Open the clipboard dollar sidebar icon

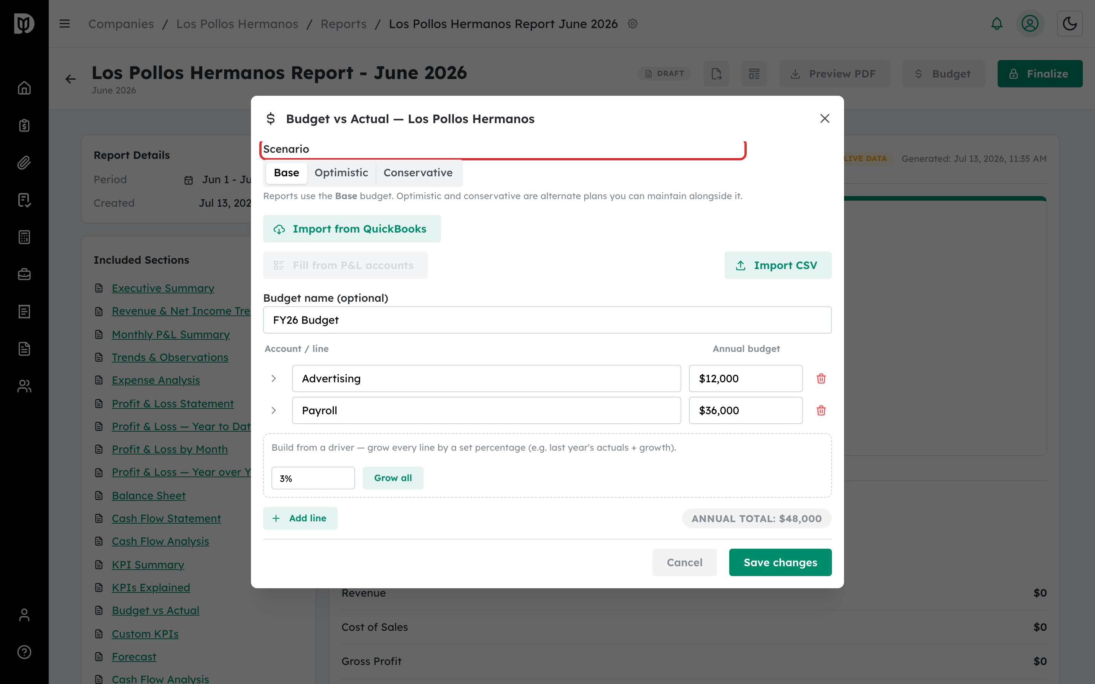coord(24,125)
